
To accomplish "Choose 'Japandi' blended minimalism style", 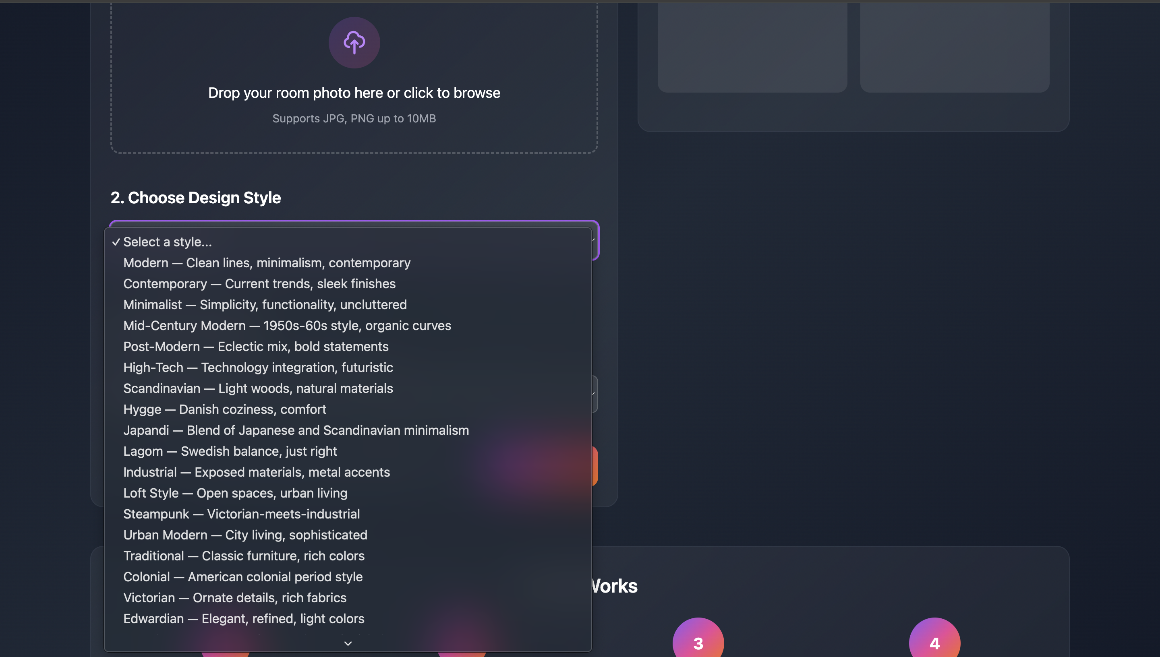I will point(296,430).
